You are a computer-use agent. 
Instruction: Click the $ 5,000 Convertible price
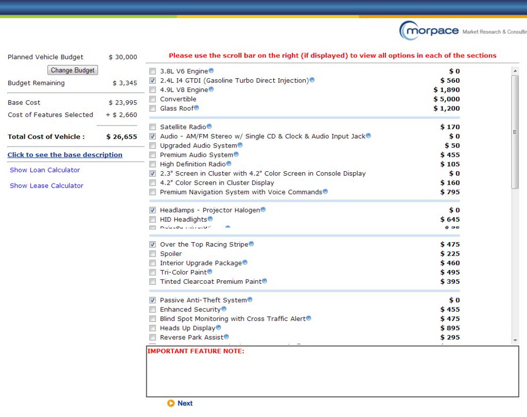pos(446,99)
